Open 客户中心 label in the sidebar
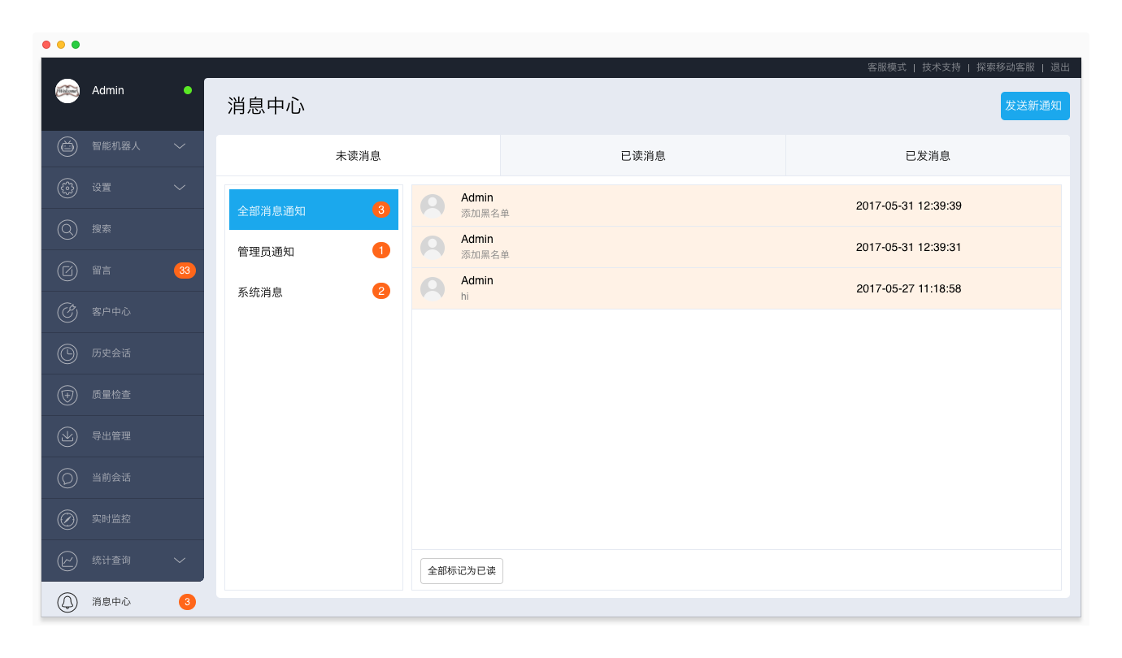Viewport: 1122px width, 658px height. tap(111, 312)
